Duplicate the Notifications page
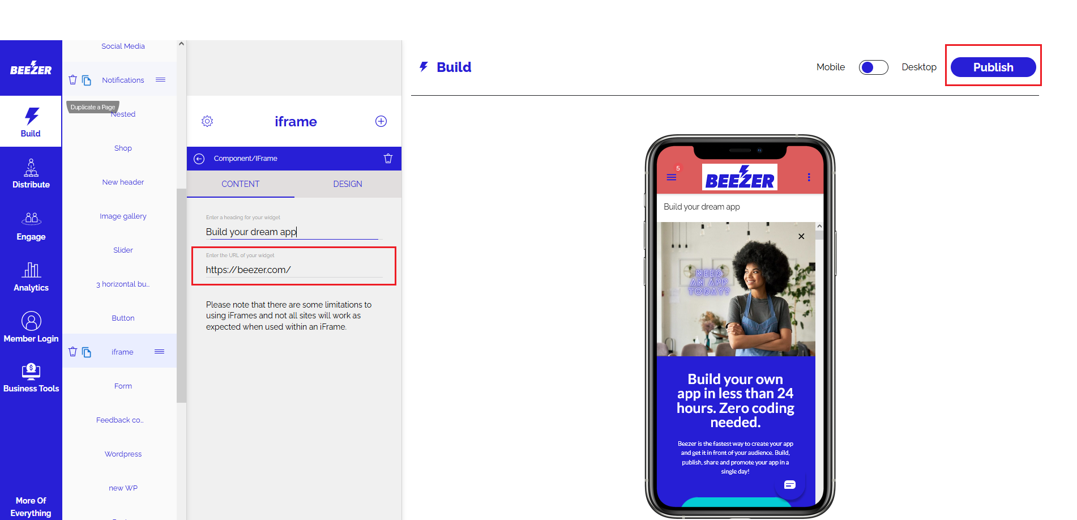This screenshot has width=1077, height=520. (x=87, y=80)
